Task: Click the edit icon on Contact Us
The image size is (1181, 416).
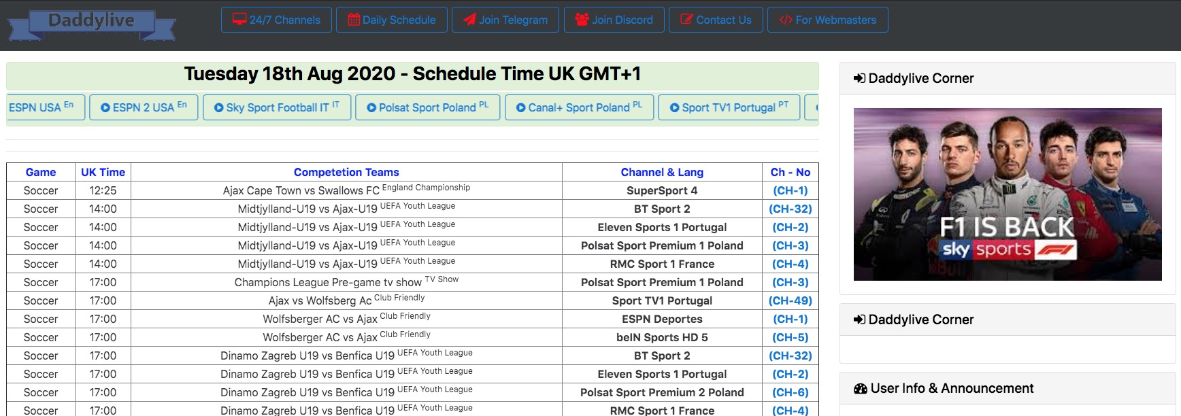Action: (x=686, y=20)
